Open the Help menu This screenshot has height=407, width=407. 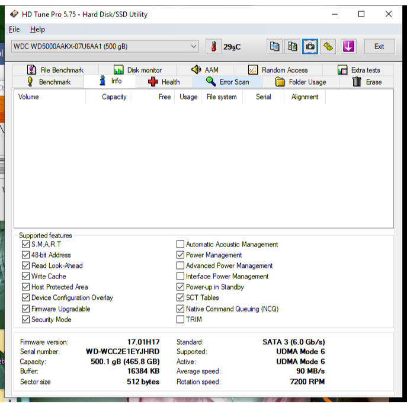(x=37, y=29)
